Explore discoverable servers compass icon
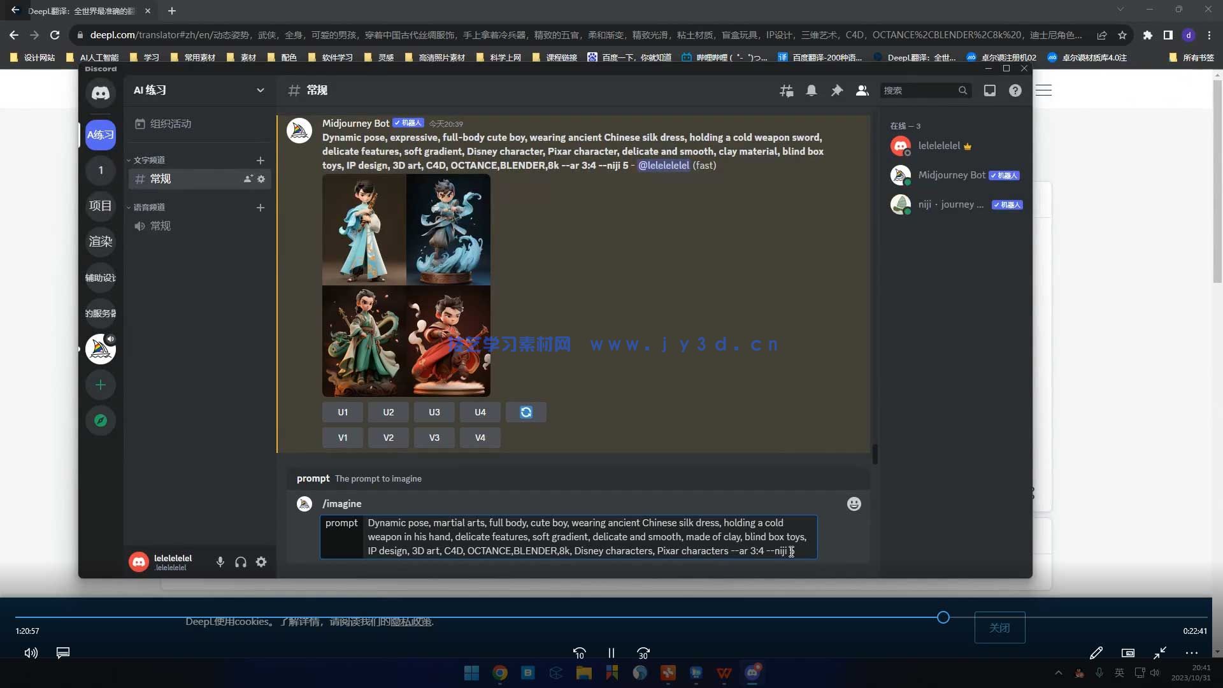This screenshot has width=1223, height=688. (x=101, y=420)
